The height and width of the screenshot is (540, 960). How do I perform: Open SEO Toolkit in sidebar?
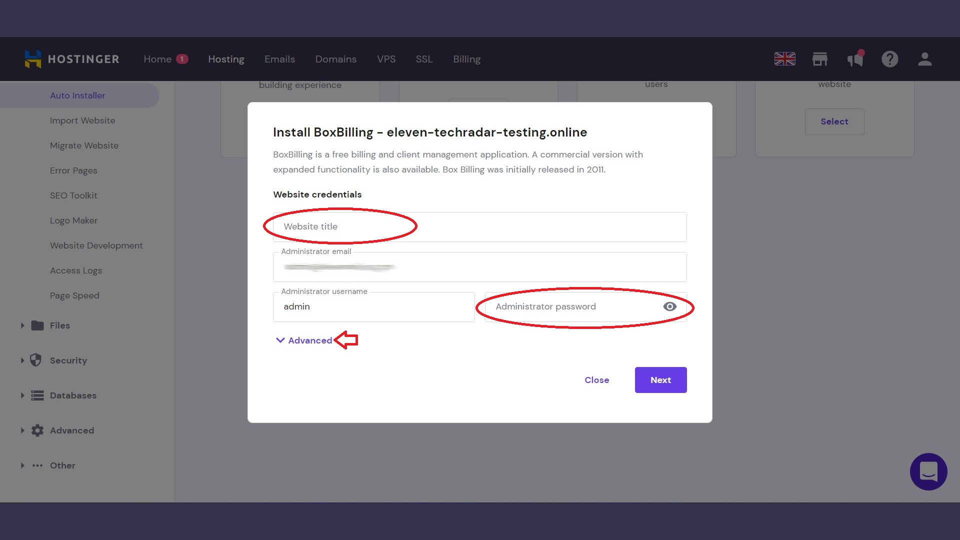click(x=73, y=195)
